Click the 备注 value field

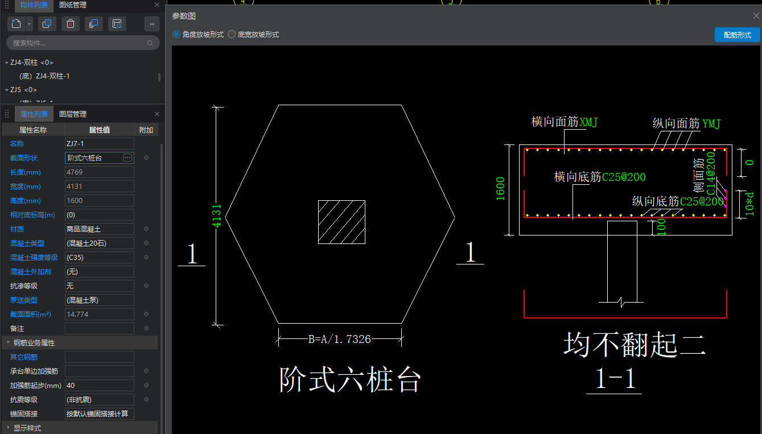tap(100, 328)
